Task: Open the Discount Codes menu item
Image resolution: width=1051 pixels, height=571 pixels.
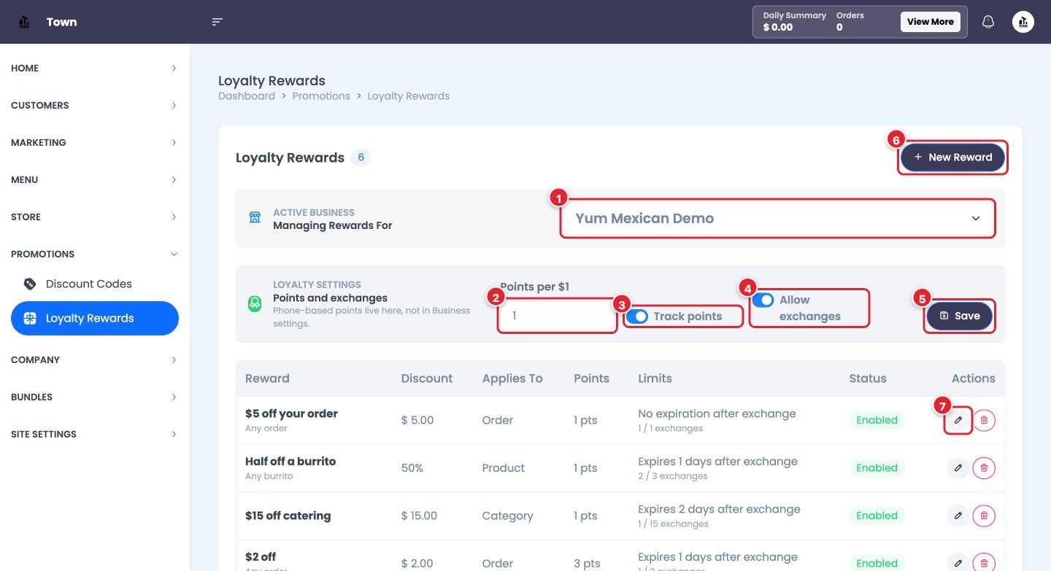Action: pos(95,284)
